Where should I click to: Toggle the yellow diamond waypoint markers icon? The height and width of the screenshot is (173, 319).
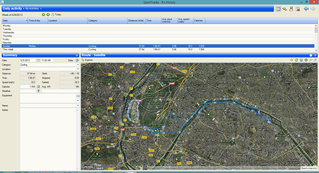292,60
